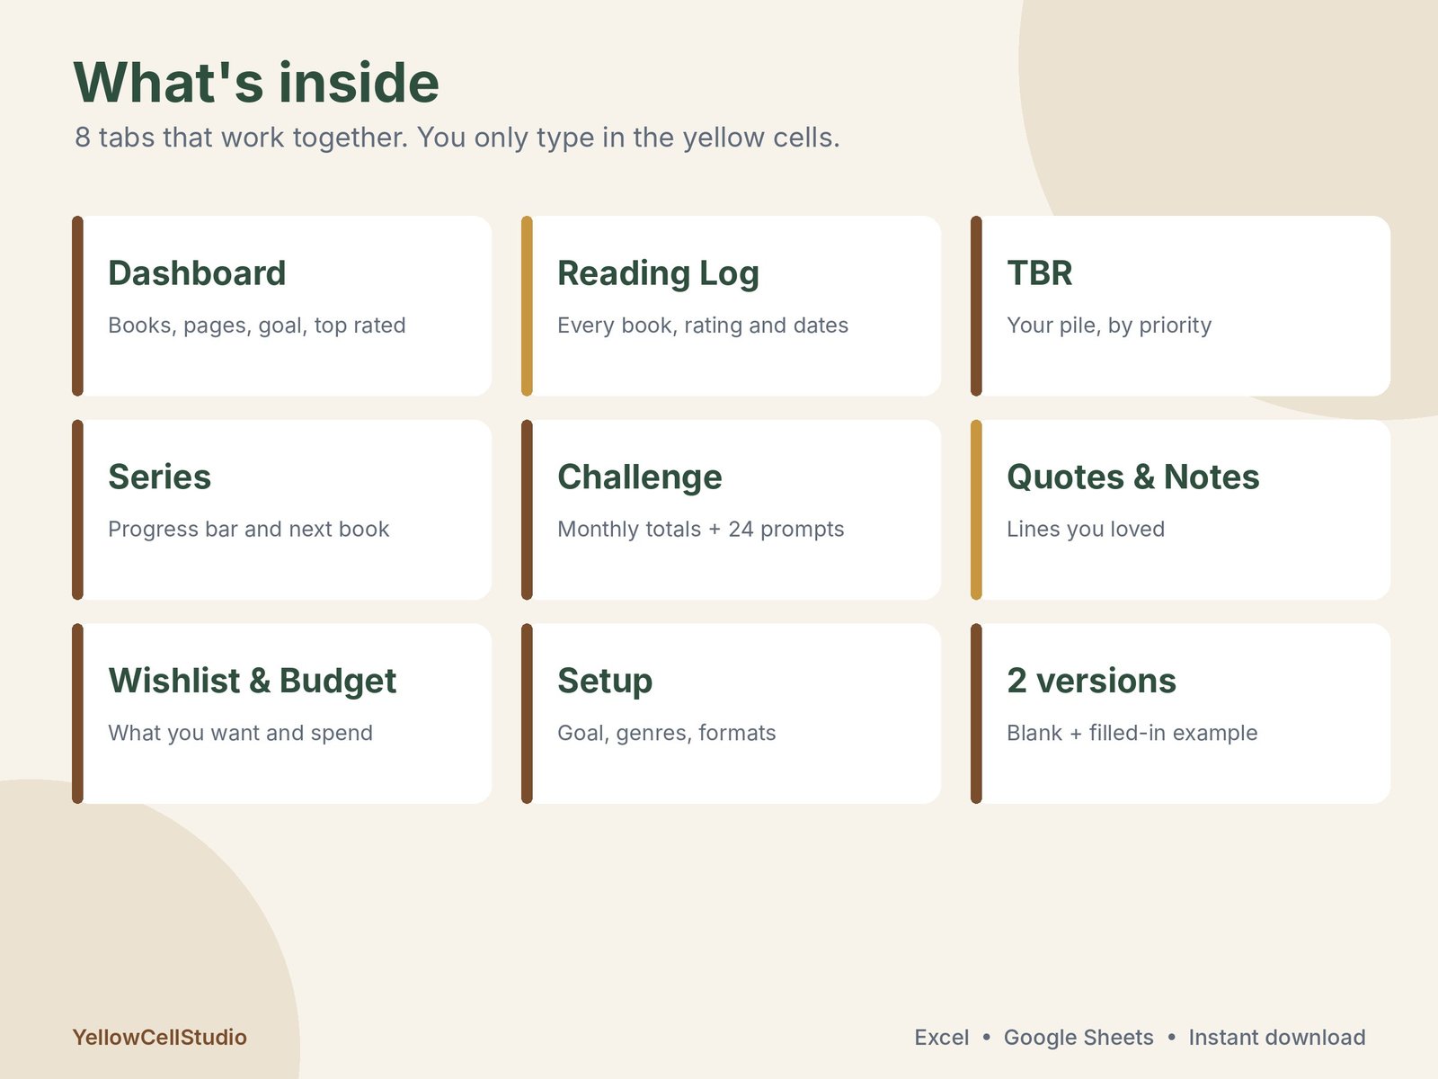
Task: Click "Monthly totals + 24 prompts" text
Action: pyautogui.click(x=701, y=530)
